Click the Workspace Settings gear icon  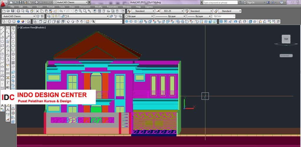[38, 16]
